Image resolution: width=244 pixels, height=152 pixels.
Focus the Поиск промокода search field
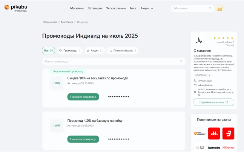[111, 62]
